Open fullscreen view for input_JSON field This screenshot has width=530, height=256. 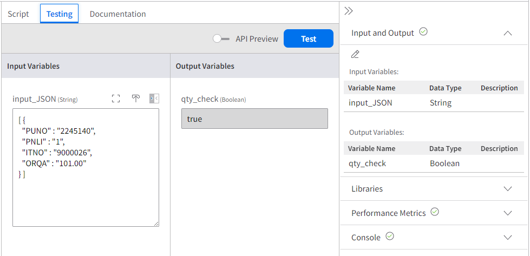(116, 99)
